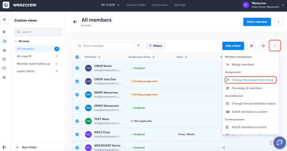Screen dimensions: 287x151
Task: Open the members icon in the left sidebar
Action: point(5,41)
